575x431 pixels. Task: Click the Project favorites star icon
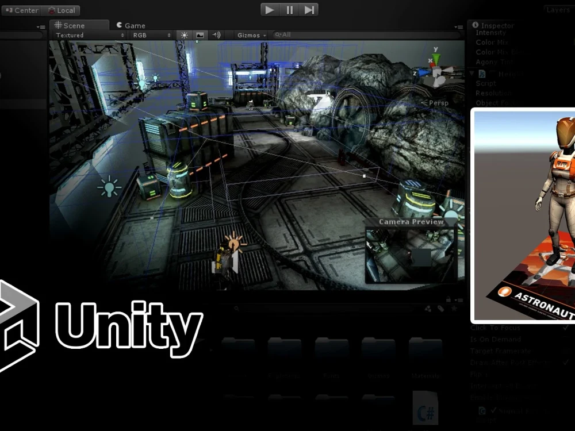click(454, 309)
